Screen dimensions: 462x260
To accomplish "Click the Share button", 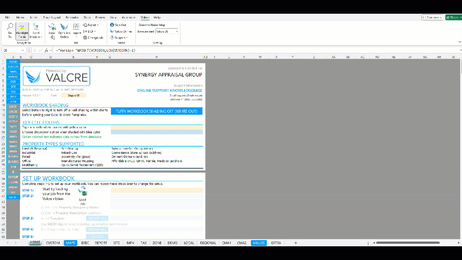I will [453, 17].
